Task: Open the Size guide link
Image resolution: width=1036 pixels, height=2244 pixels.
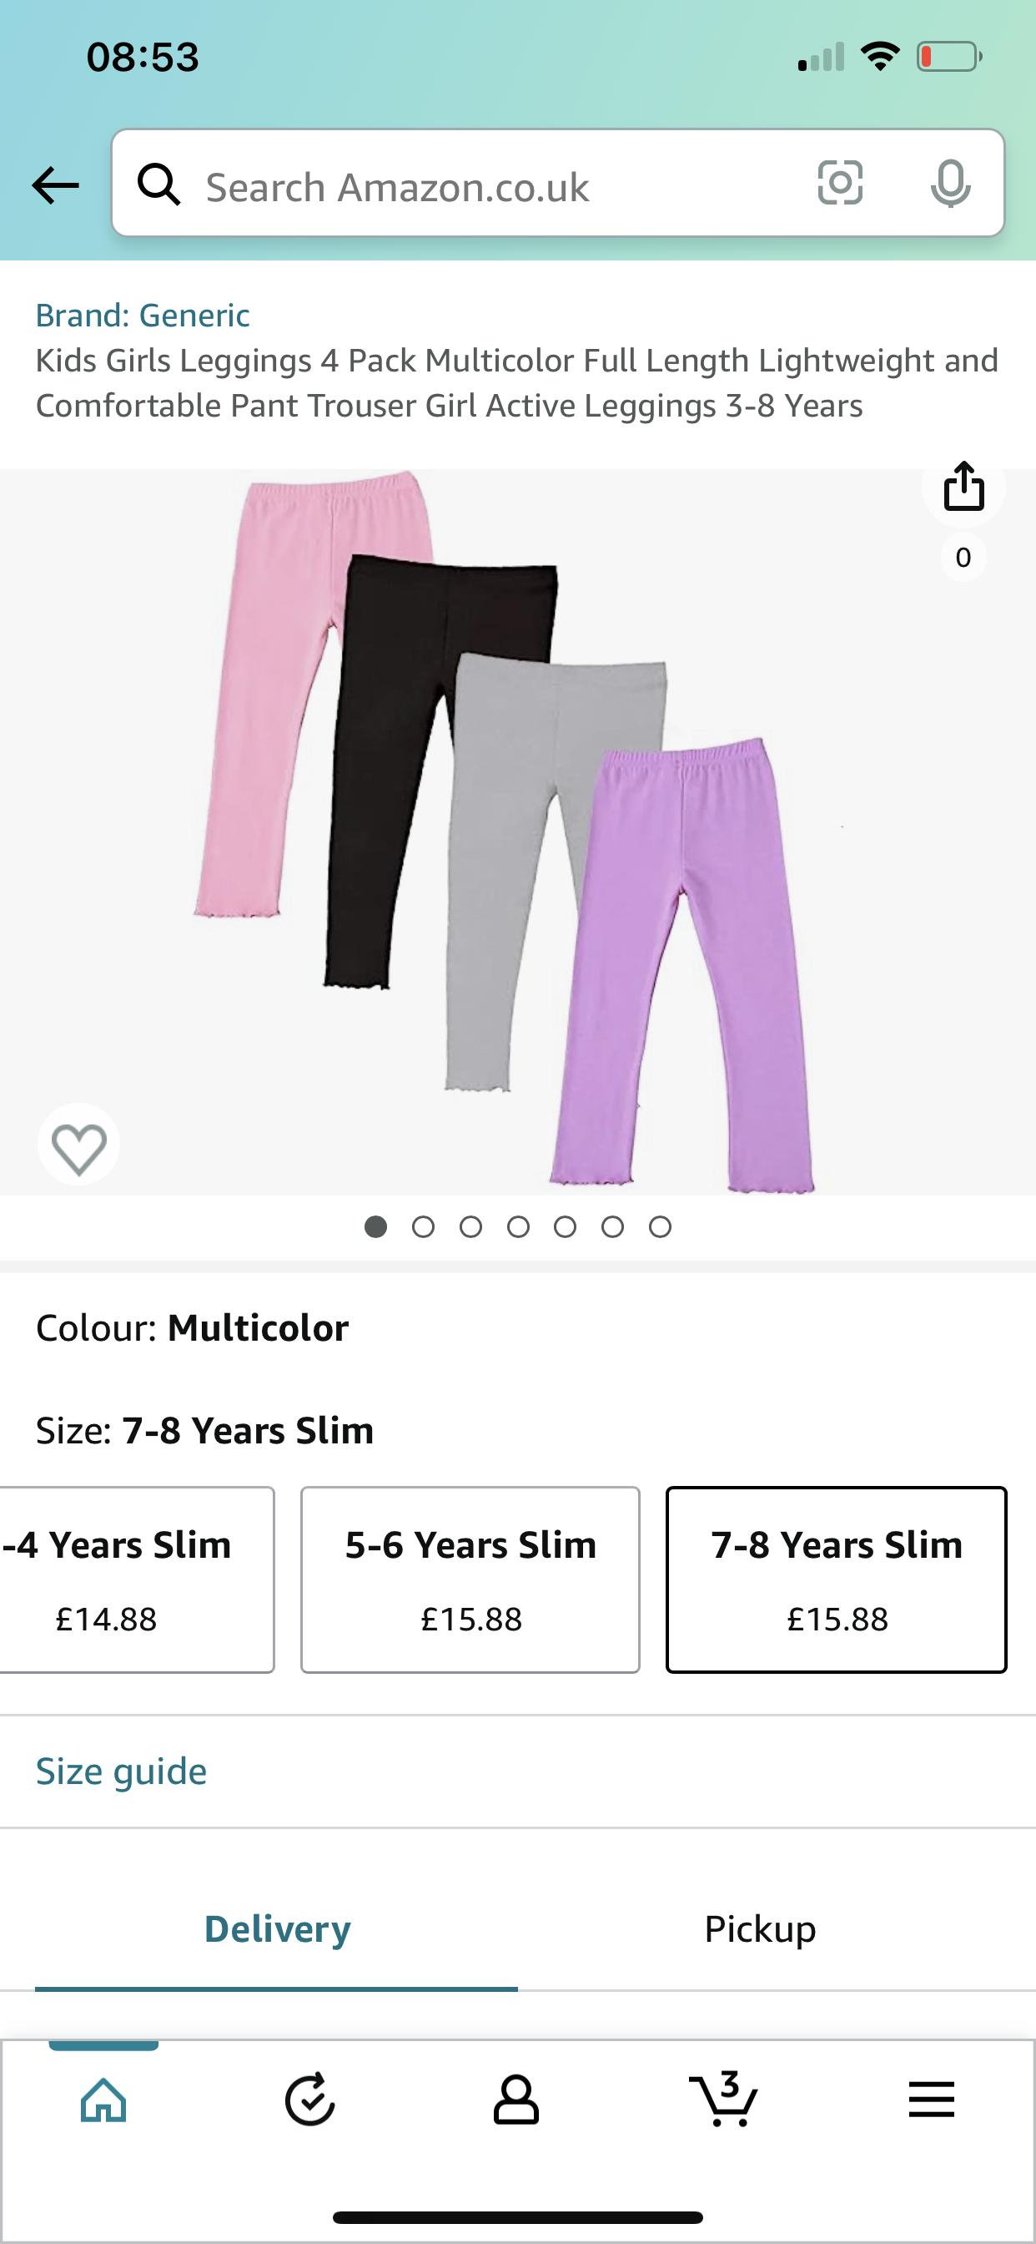Action: tap(121, 1771)
